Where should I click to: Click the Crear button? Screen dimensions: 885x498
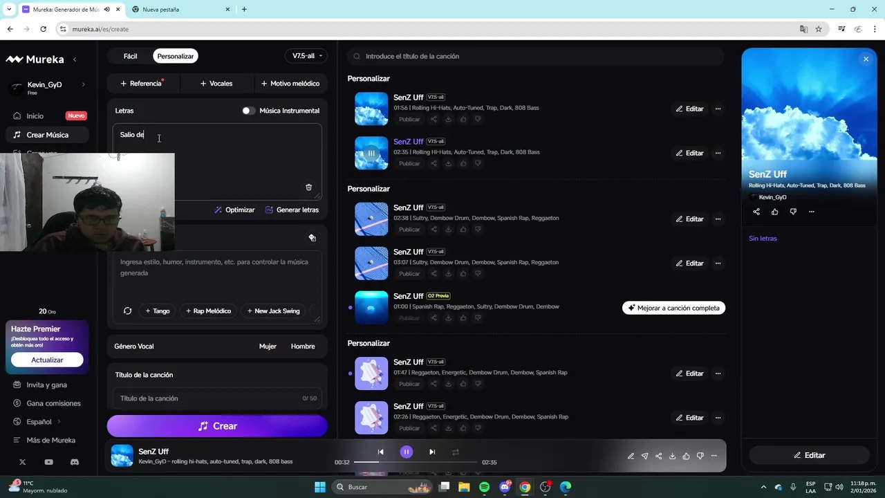pos(217,426)
